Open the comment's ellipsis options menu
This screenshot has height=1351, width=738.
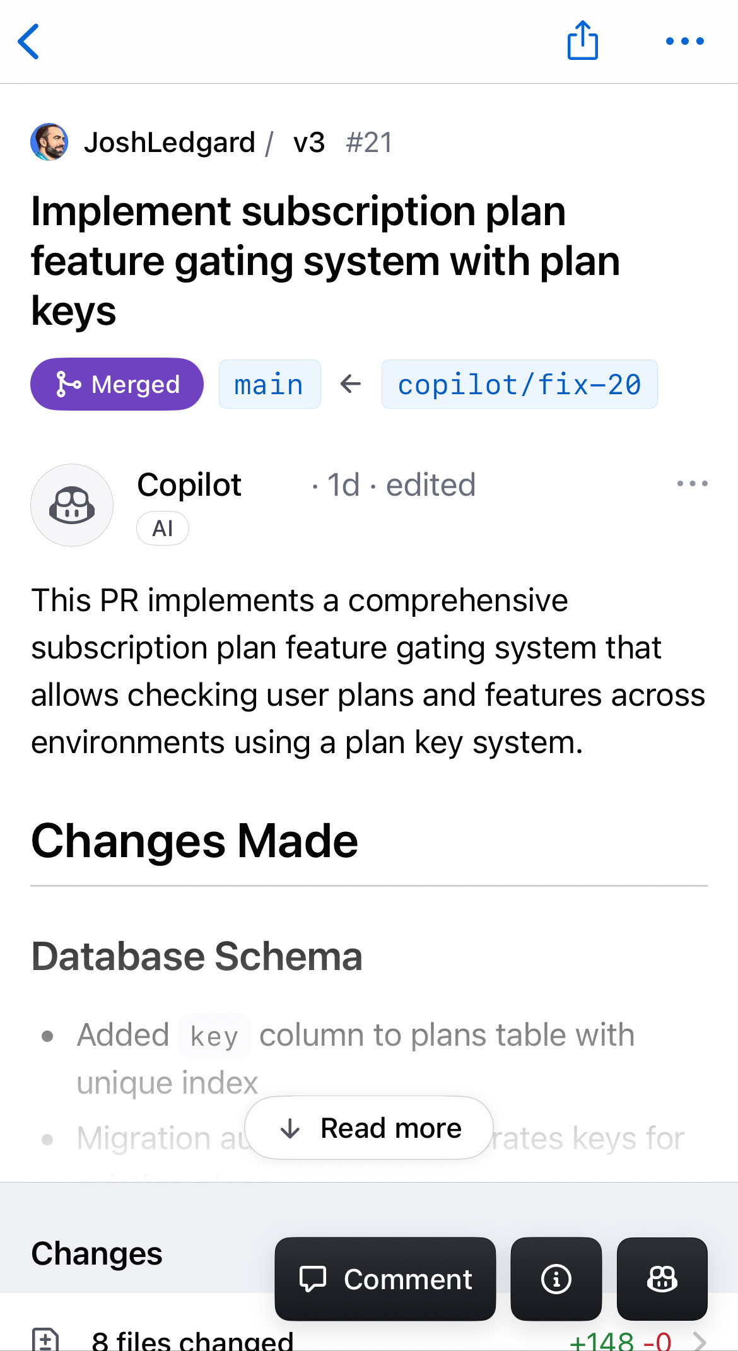(692, 484)
